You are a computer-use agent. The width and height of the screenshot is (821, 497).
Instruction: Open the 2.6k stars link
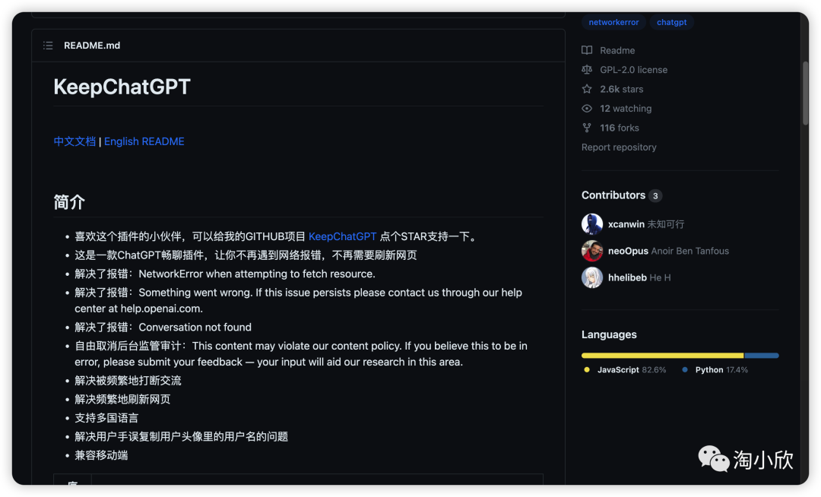point(622,89)
